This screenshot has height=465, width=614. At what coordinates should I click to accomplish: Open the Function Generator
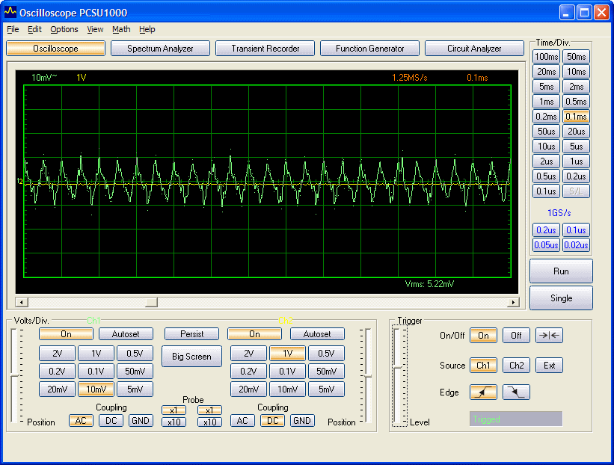click(369, 49)
